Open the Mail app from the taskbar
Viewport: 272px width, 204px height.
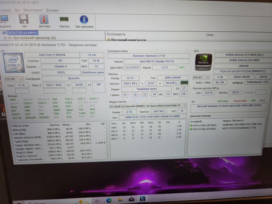(x=131, y=200)
